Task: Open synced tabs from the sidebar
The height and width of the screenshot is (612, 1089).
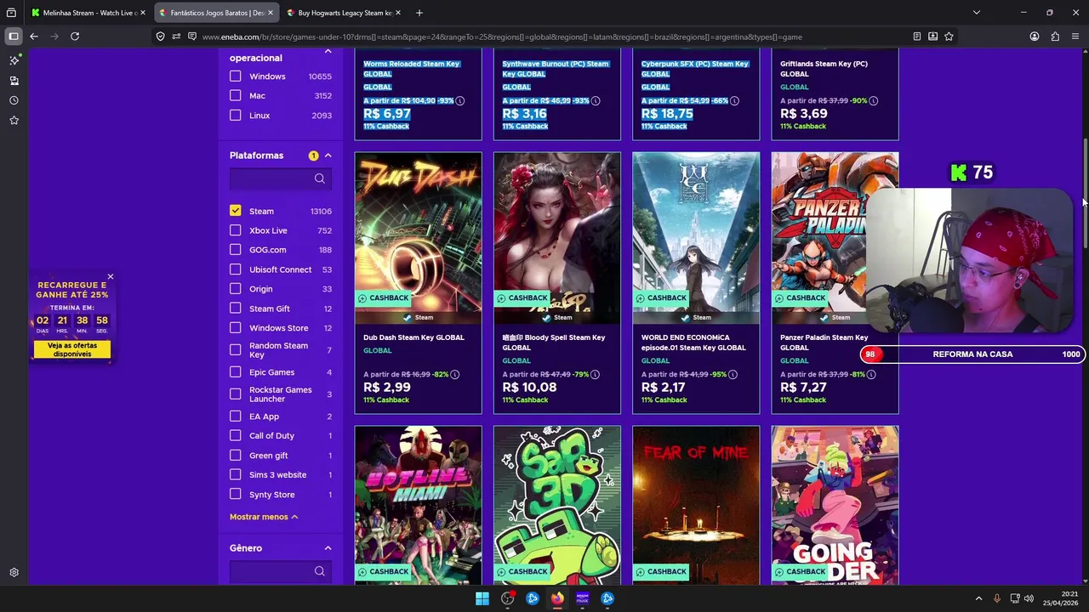Action: tap(14, 81)
